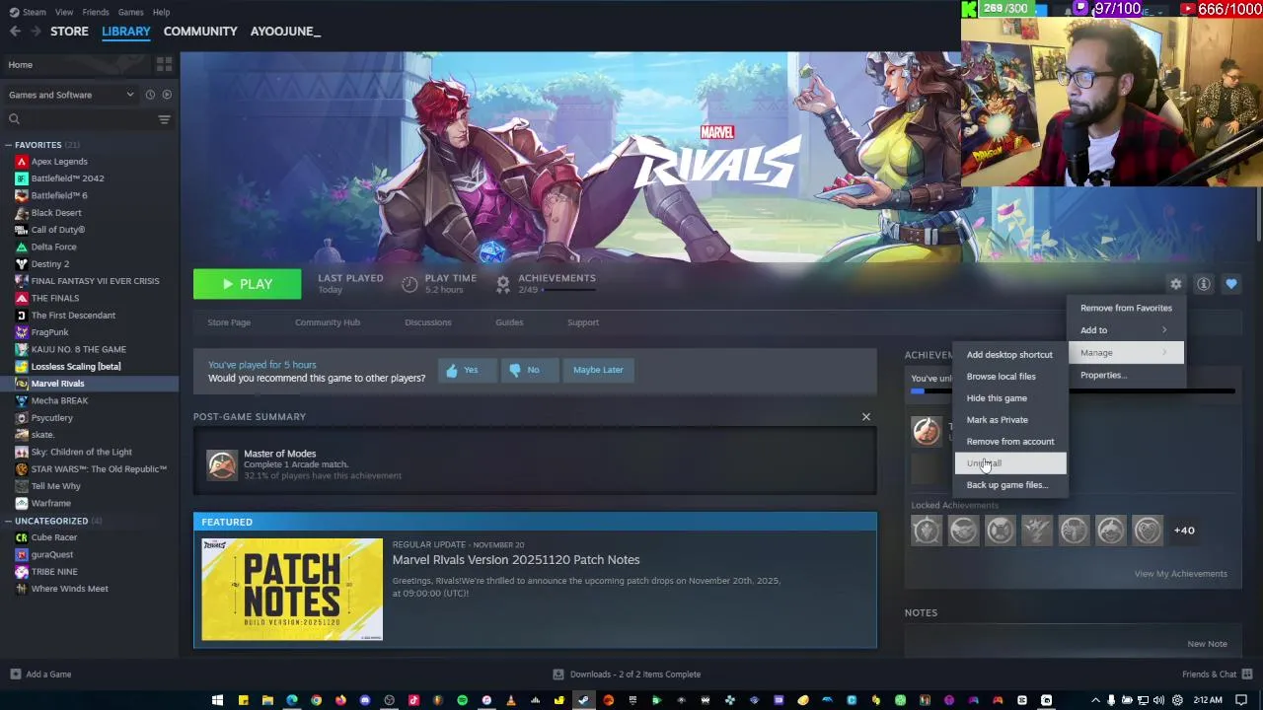Click the New Note button
Image resolution: width=1263 pixels, height=710 pixels.
point(1207,644)
